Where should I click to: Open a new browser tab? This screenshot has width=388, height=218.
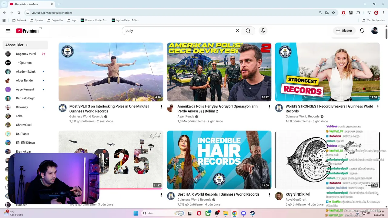click(x=59, y=4)
